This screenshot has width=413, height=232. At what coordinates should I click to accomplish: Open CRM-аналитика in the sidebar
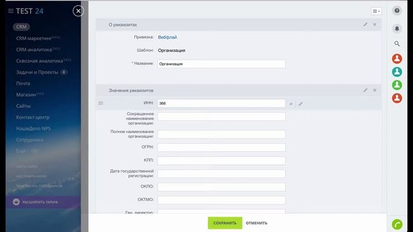tap(34, 50)
